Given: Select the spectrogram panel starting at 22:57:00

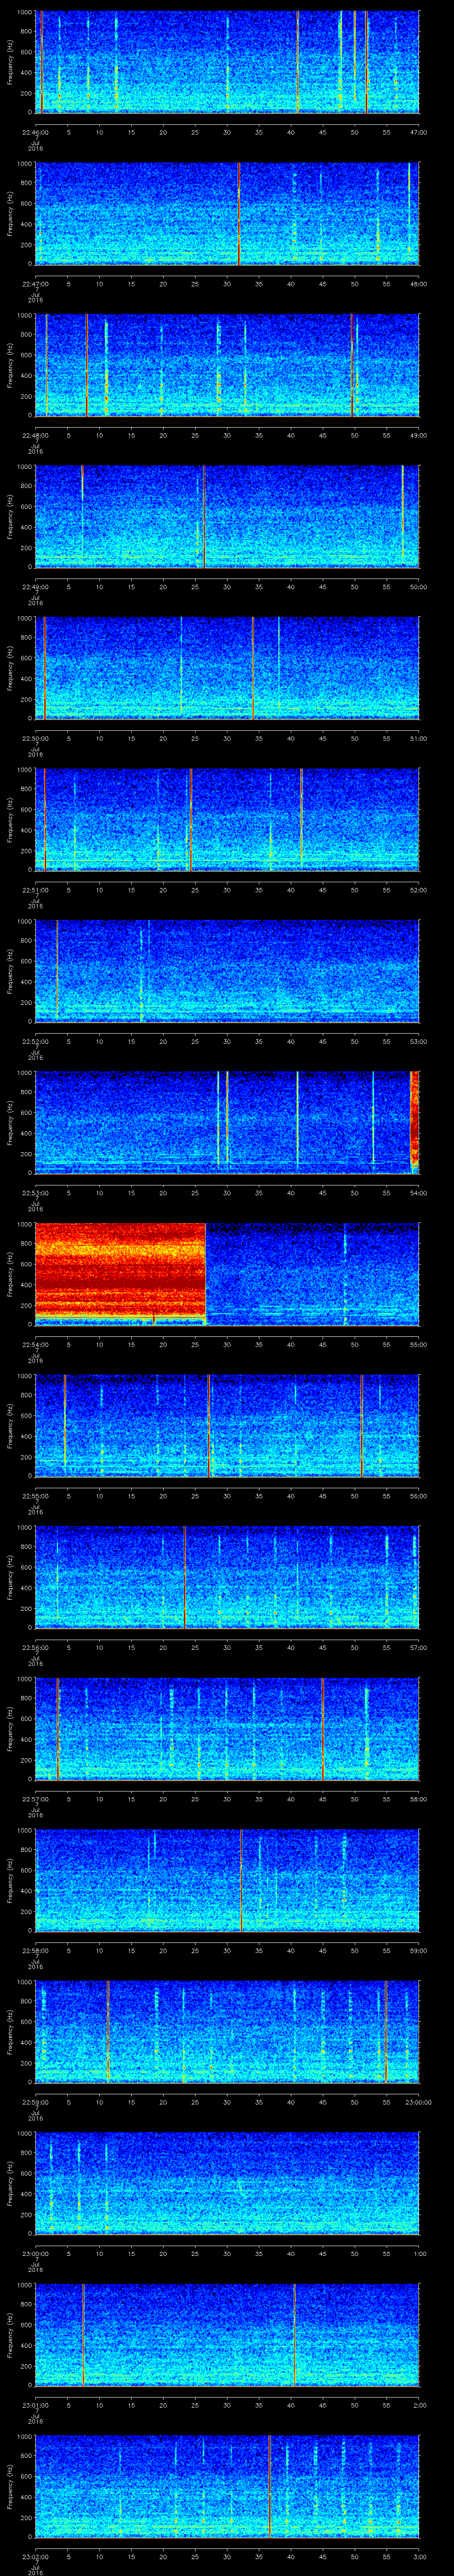Looking at the screenshot, I should [x=227, y=1729].
